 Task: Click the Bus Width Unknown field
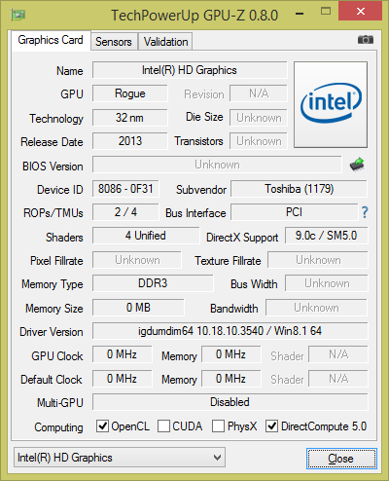coord(327,283)
